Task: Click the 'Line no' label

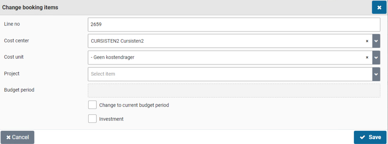Action: [x=12, y=24]
